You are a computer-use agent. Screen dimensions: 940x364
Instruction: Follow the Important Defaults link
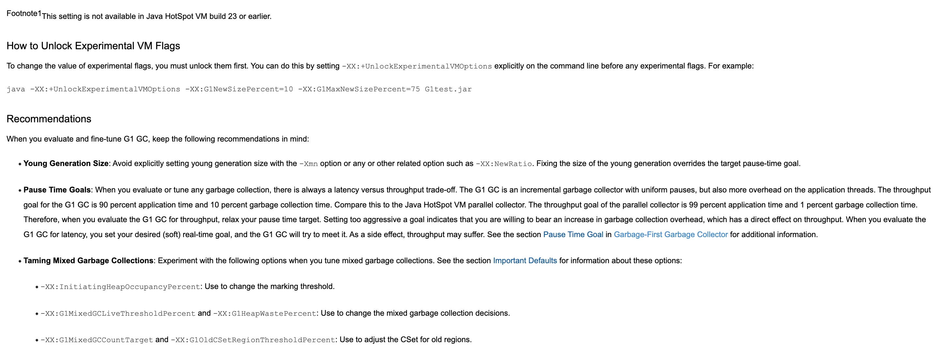(525, 261)
